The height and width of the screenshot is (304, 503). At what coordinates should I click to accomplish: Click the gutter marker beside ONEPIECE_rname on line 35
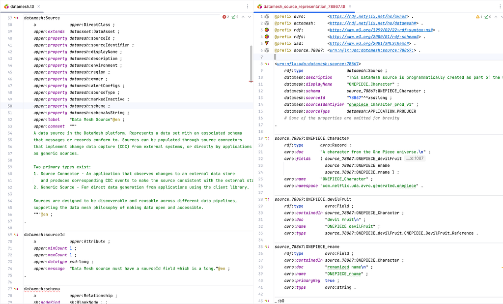click(x=267, y=247)
